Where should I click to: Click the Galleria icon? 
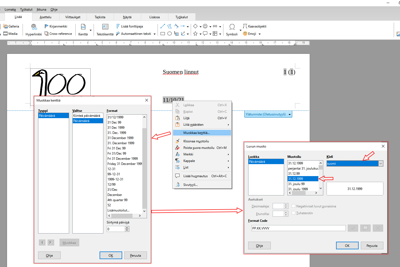tap(5, 26)
